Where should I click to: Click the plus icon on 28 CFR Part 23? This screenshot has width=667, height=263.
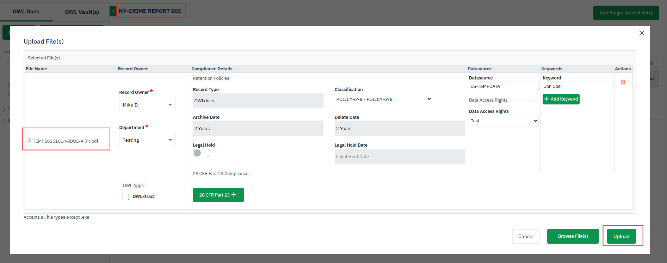234,195
